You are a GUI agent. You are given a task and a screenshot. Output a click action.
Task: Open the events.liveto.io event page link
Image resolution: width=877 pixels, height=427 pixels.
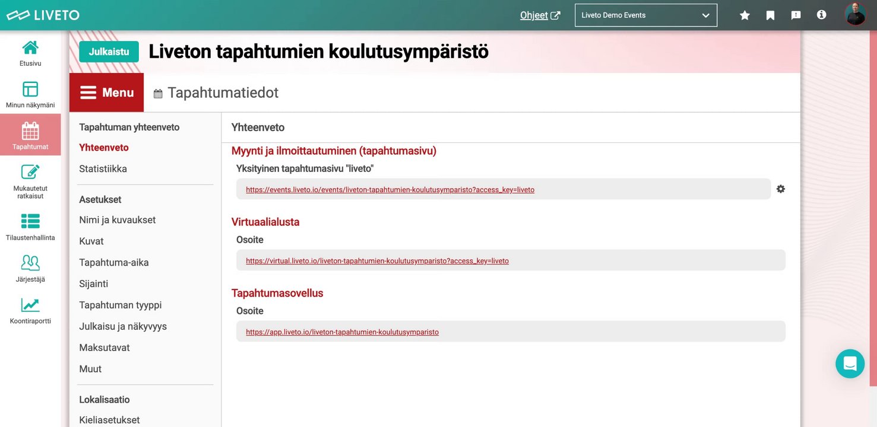(390, 190)
